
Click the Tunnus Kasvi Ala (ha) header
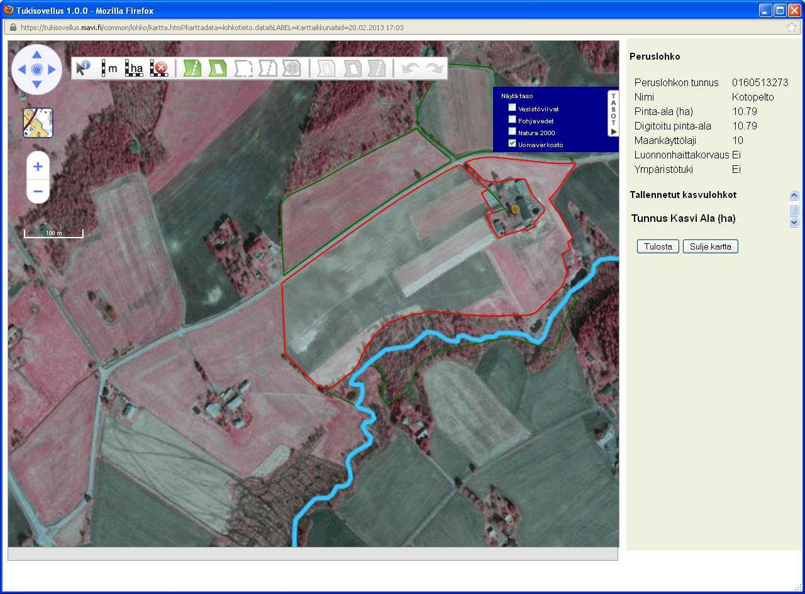coord(683,219)
